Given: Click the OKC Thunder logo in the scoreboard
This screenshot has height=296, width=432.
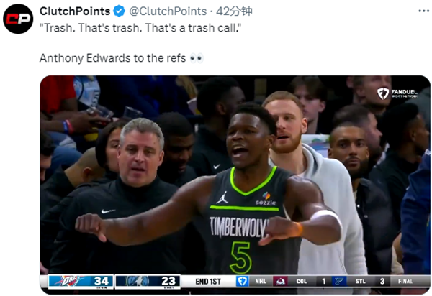Looking at the screenshot, I should pyautogui.click(x=69, y=281).
